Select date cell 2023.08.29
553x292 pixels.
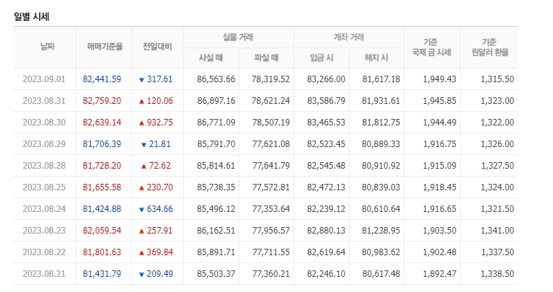coord(44,144)
